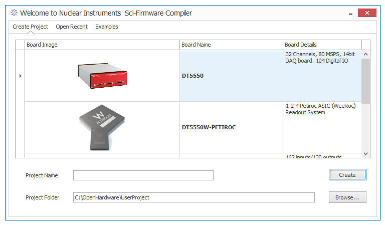
Task: Click the Sci-Firmware Compiler logo icon
Action: coord(14,13)
